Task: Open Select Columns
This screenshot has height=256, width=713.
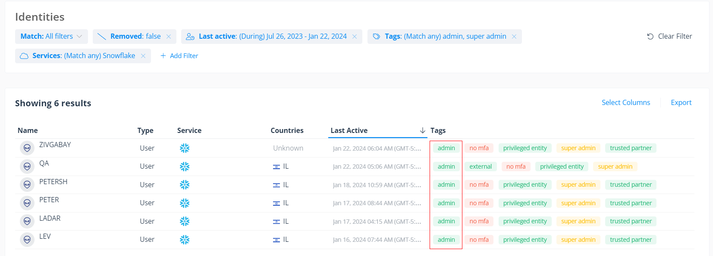Action: [625, 102]
